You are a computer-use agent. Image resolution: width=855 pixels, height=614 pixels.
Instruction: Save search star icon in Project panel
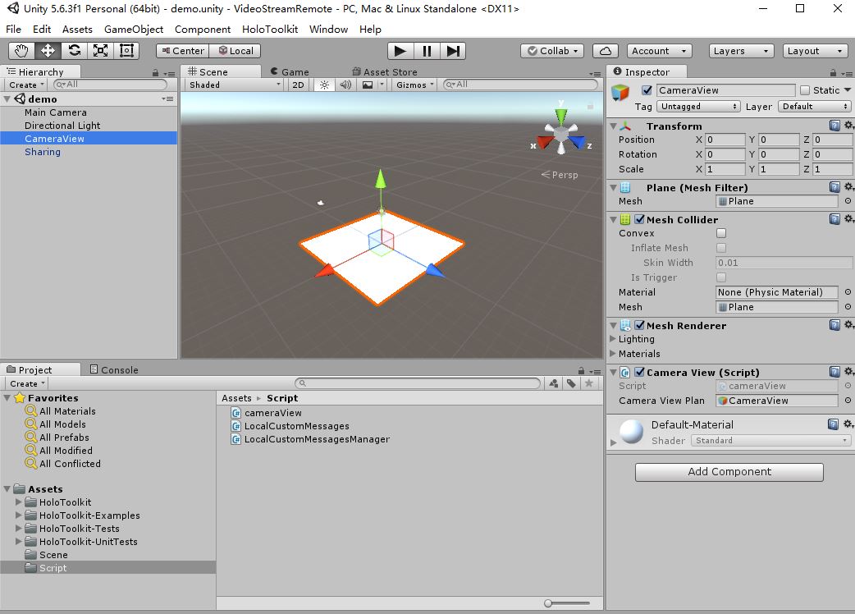click(x=589, y=383)
